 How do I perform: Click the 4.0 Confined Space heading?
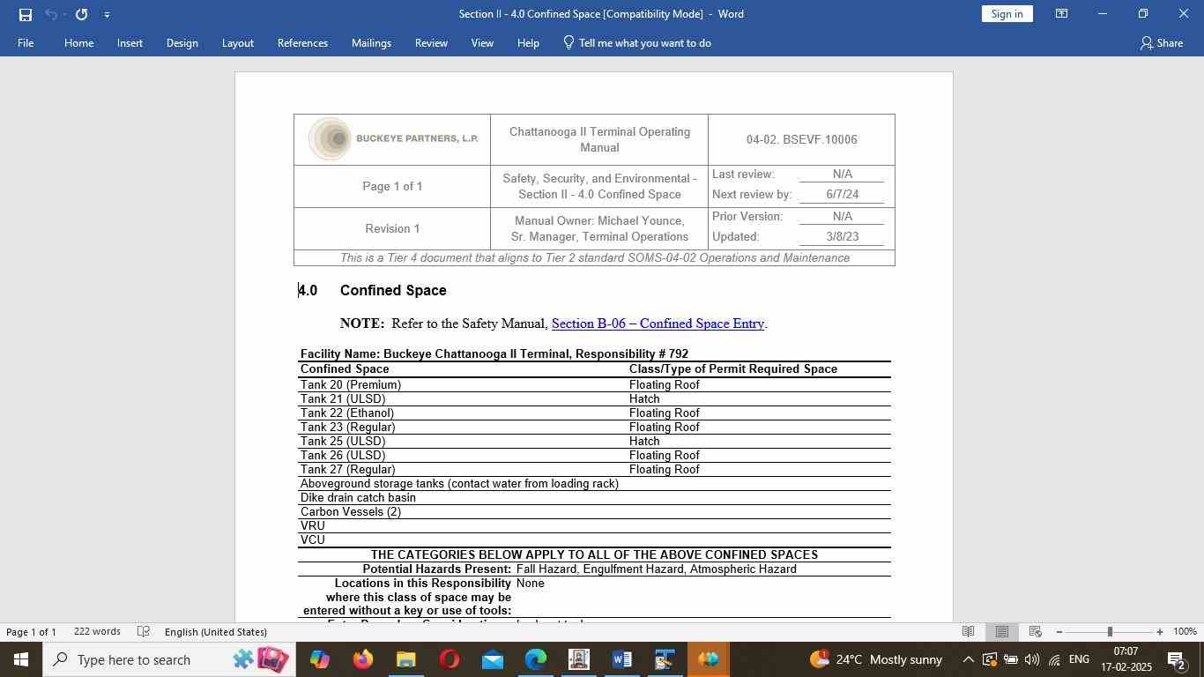(372, 290)
